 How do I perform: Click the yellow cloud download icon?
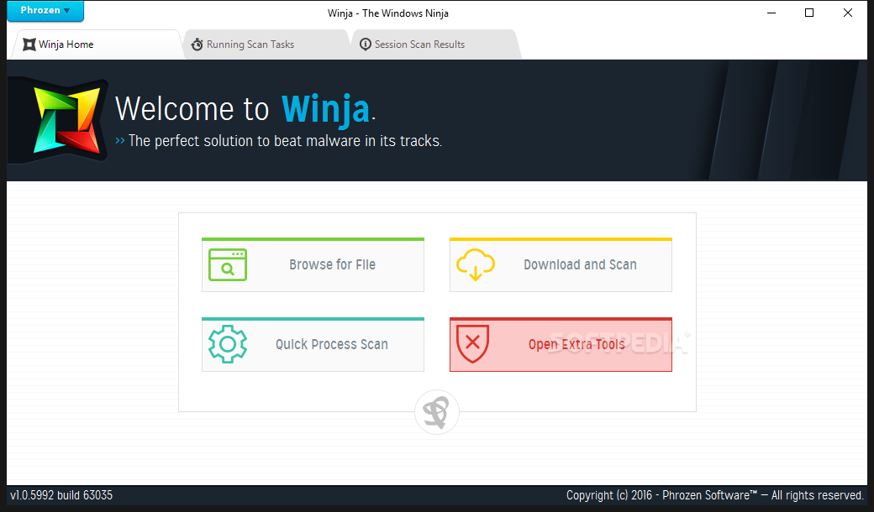point(476,265)
